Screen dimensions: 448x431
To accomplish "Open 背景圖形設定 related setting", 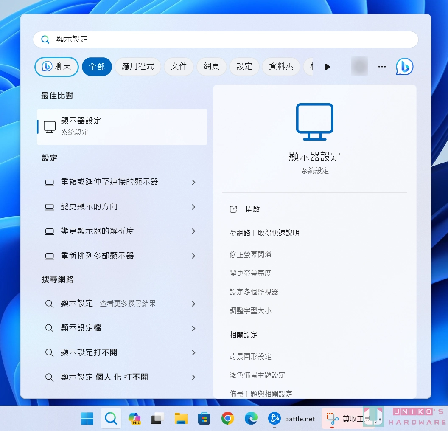I will tap(250, 356).
